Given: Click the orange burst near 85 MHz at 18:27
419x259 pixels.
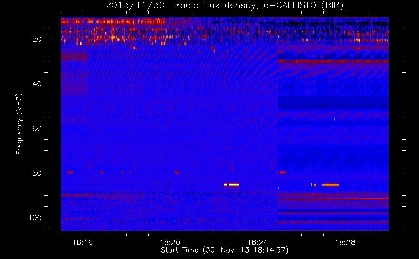Looking at the screenshot, I should tap(331, 185).
